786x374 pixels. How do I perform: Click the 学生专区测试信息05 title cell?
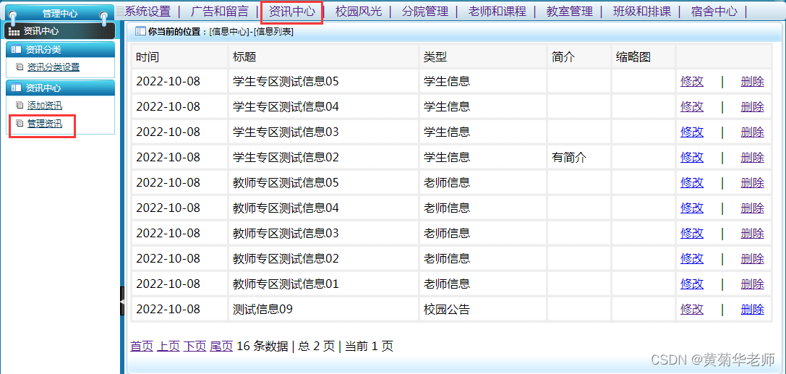pos(324,81)
